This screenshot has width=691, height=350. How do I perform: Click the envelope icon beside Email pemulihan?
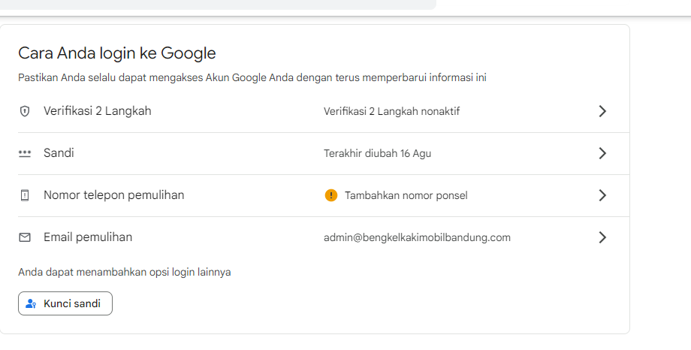(25, 237)
